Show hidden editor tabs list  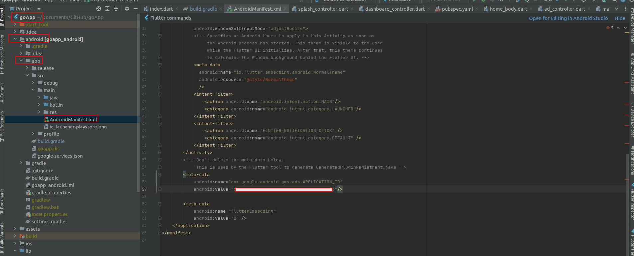point(617,9)
